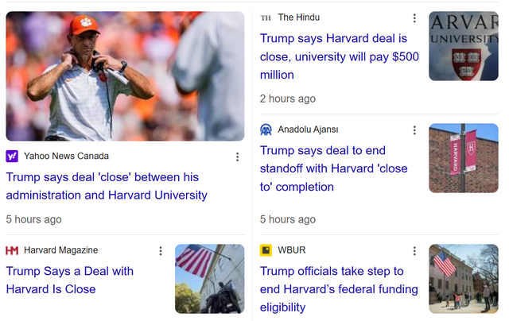
Task: Click the Harvard Magazine flag and statue thumbnail
Action: coord(210,279)
